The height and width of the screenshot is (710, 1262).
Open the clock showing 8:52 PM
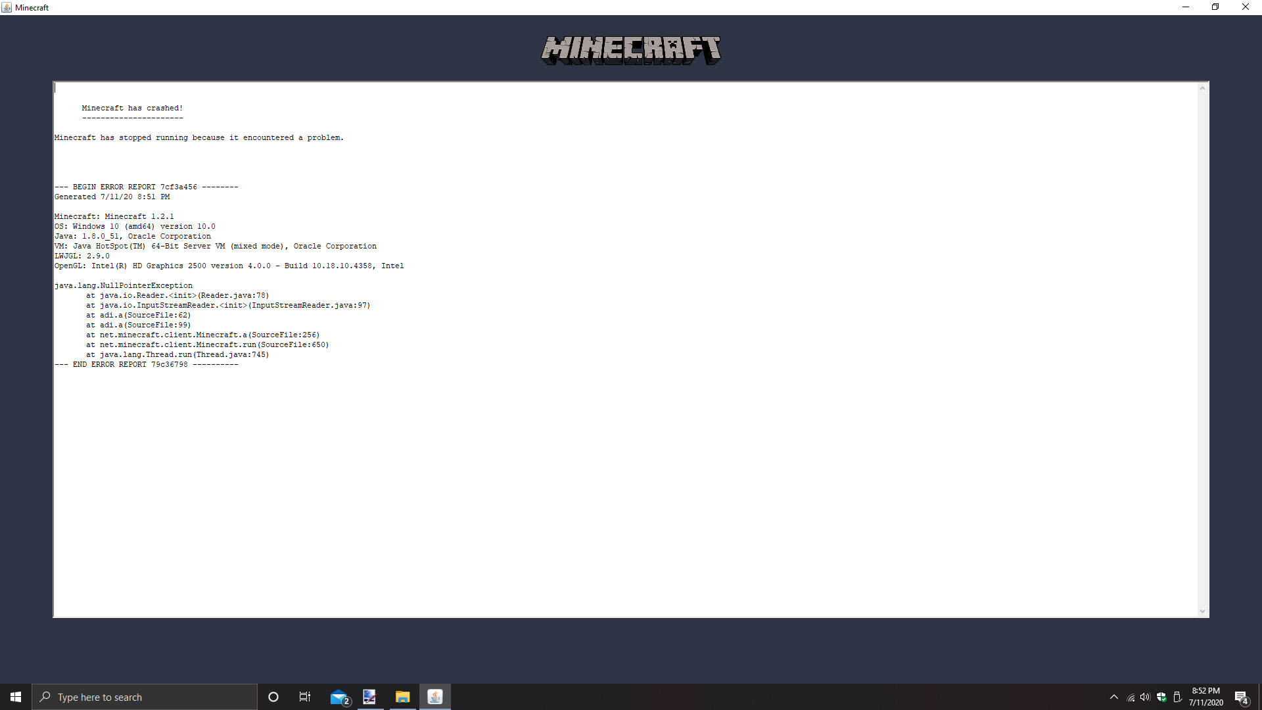pyautogui.click(x=1205, y=697)
